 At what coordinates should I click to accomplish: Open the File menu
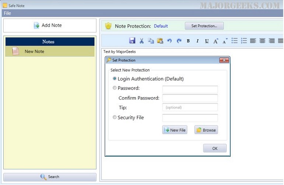tap(7, 13)
